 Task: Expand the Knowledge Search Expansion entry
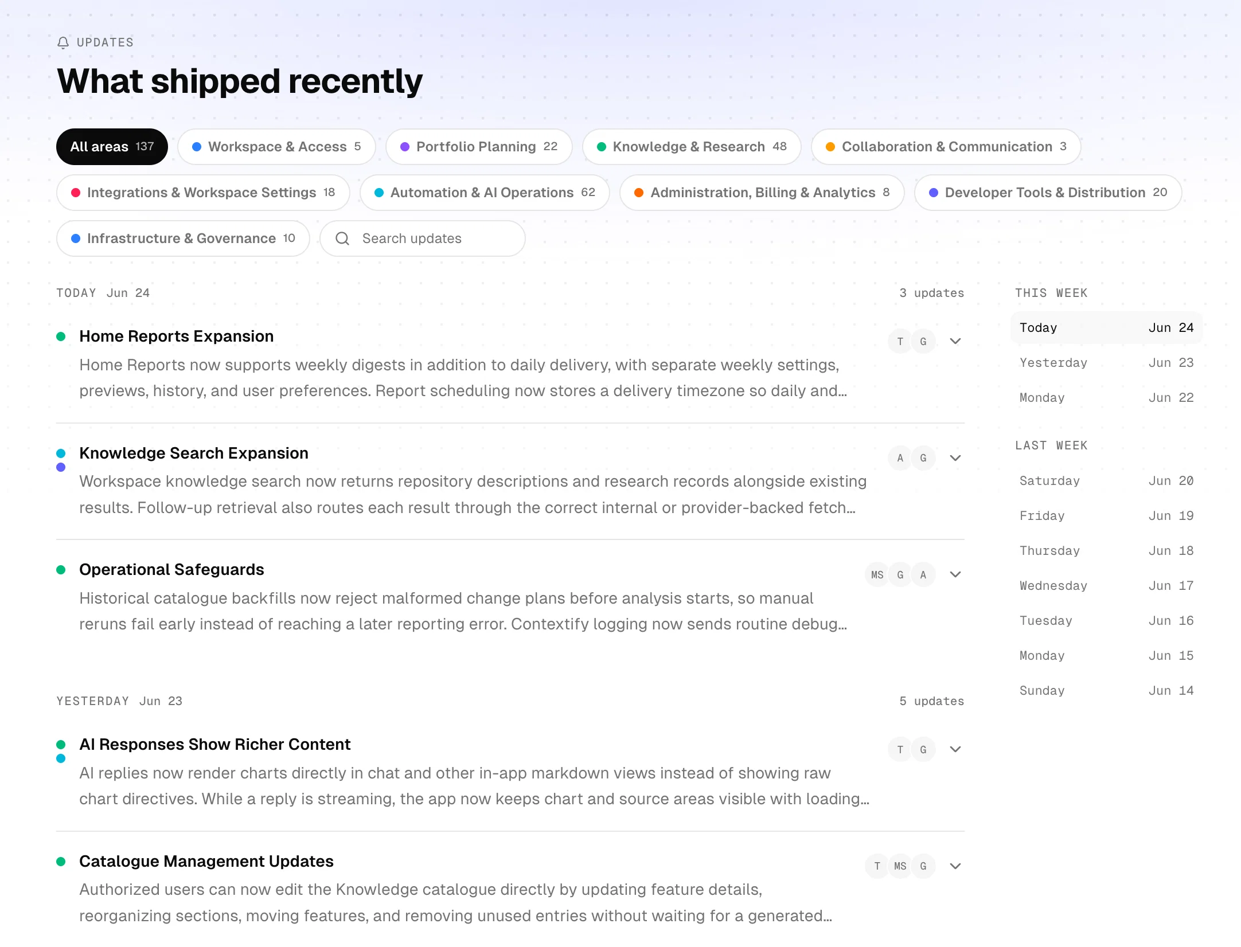tap(955, 458)
